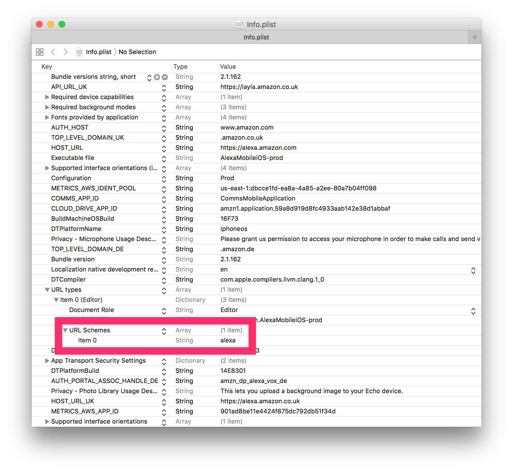Expand Fonts provided by application array
This screenshot has width=513, height=472.
pos(47,117)
